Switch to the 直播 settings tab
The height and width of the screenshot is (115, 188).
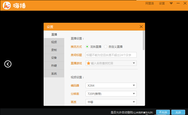click(54, 34)
